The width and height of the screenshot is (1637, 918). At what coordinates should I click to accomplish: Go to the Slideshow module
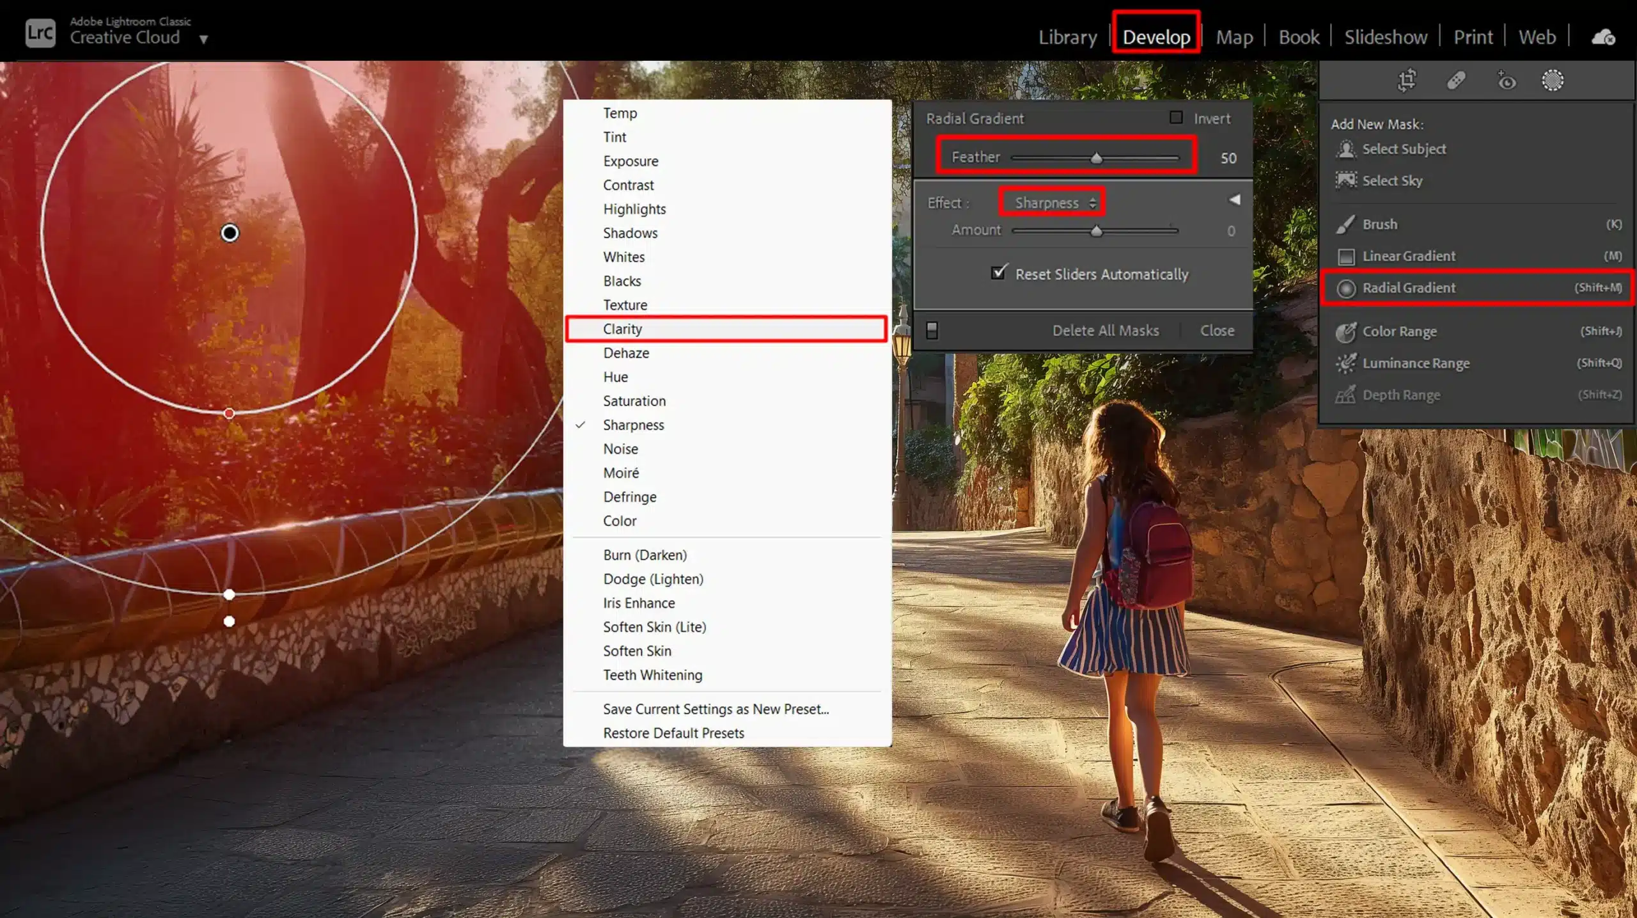pyautogui.click(x=1386, y=37)
